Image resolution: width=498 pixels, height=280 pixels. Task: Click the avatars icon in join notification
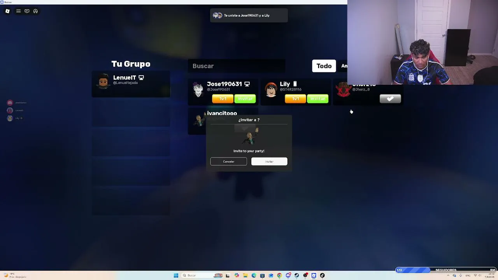pos(217,16)
